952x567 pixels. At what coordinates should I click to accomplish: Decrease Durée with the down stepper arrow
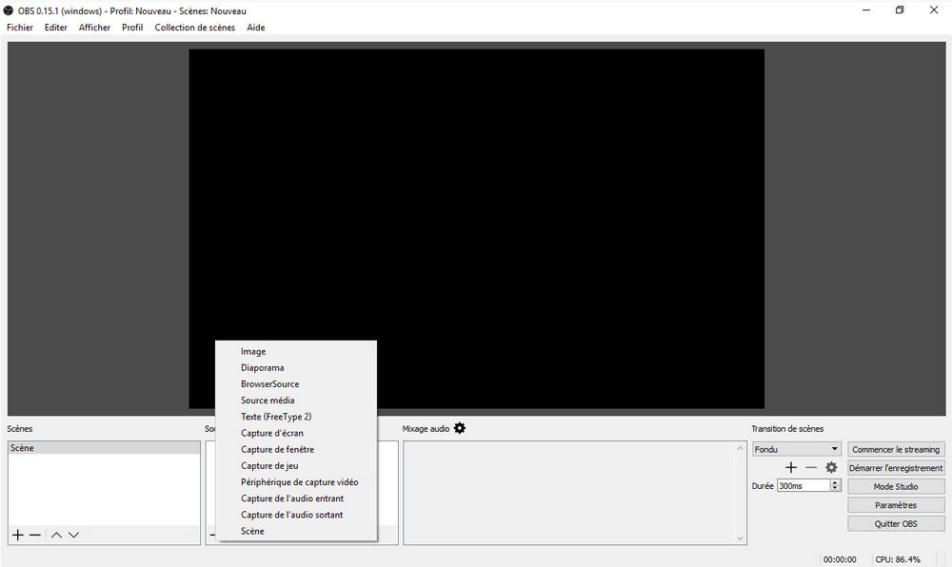(835, 488)
